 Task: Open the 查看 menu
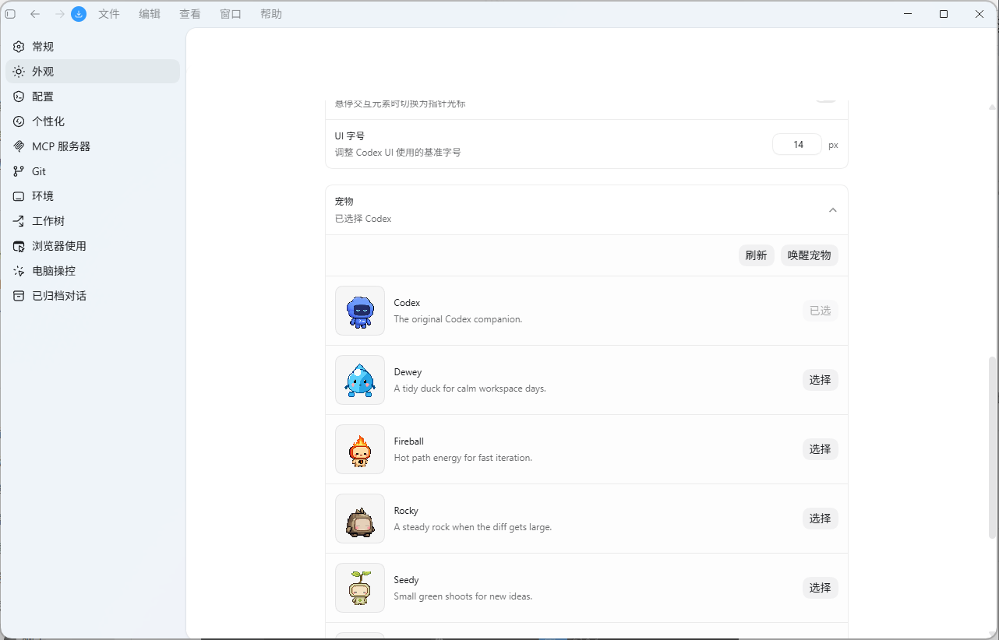pos(190,14)
